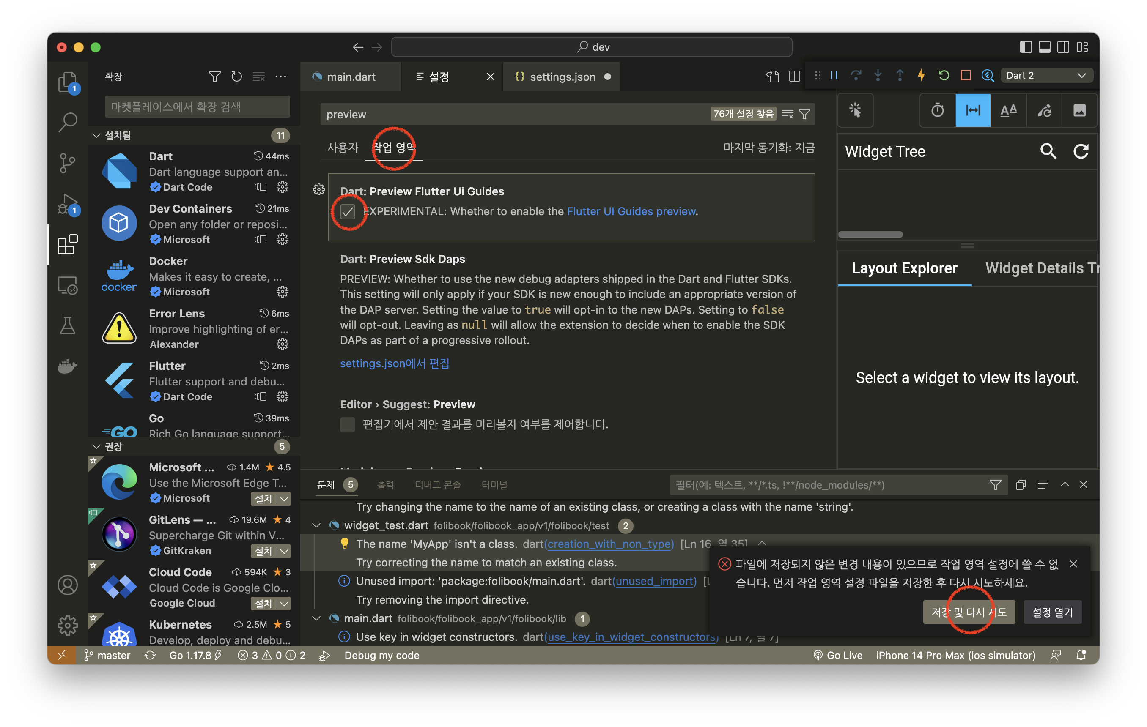Open Flutter UI Guides preview link

631,211
